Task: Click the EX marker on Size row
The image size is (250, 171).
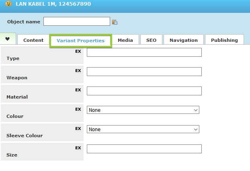Action: click(78, 148)
